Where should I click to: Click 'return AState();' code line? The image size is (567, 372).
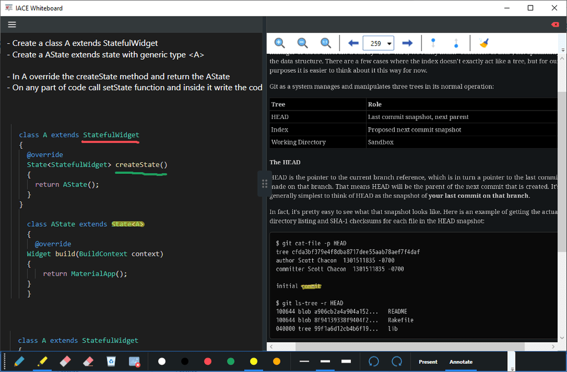(x=67, y=184)
